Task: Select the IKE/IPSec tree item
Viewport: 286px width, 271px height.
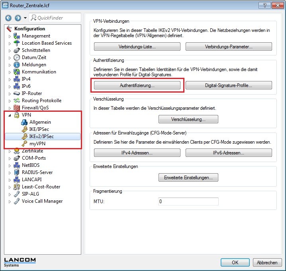Action: (x=40, y=129)
